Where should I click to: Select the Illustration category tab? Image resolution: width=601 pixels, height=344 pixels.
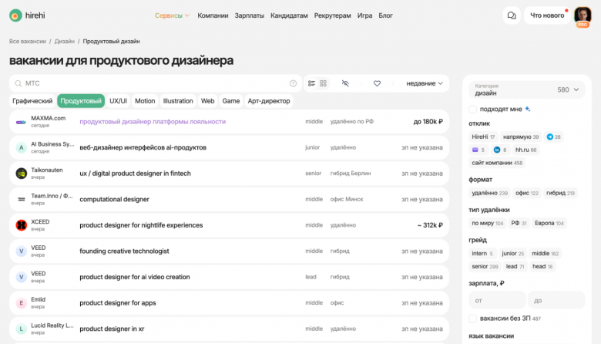[178, 101]
